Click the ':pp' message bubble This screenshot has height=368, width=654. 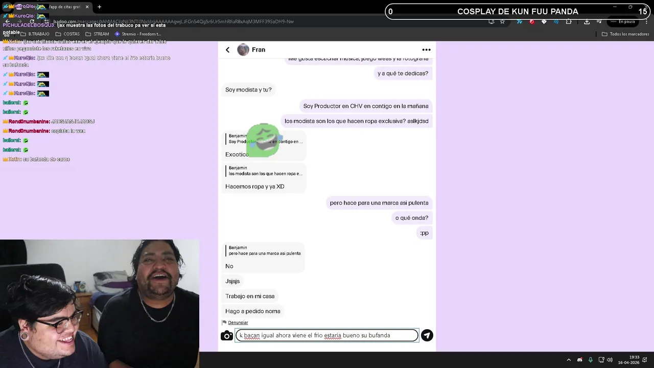pos(424,233)
